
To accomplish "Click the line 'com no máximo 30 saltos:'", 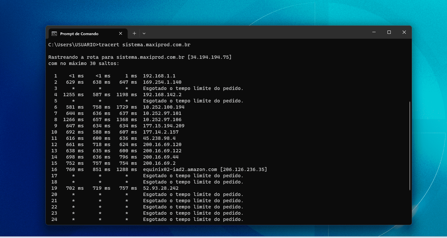I will [84, 63].
